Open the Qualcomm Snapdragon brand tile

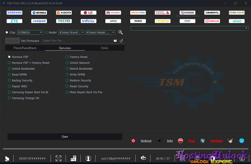tap(162, 13)
